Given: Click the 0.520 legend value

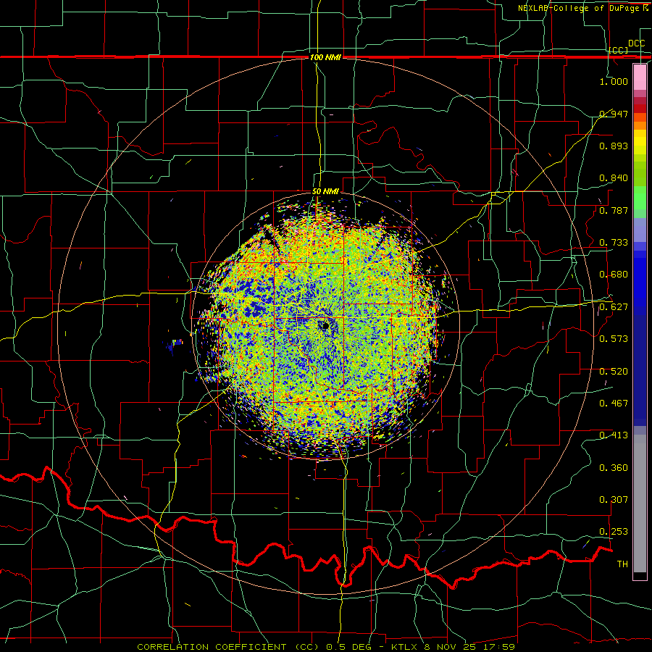Looking at the screenshot, I should [x=614, y=371].
